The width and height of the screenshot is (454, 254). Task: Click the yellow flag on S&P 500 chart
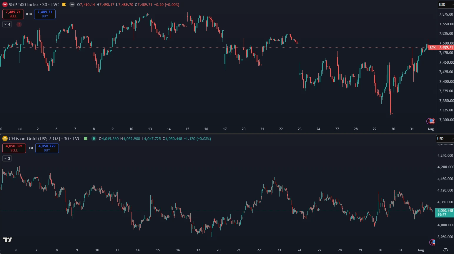[x=64, y=4]
